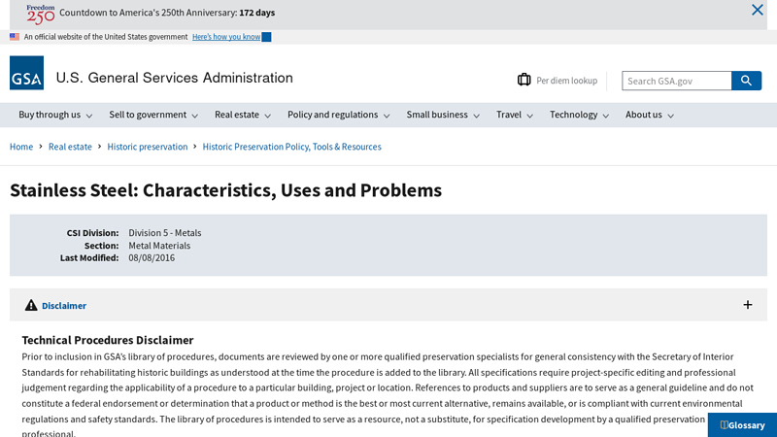Image resolution: width=777 pixels, height=437 pixels.
Task: Close the anniversary countdown banner
Action: tap(758, 11)
